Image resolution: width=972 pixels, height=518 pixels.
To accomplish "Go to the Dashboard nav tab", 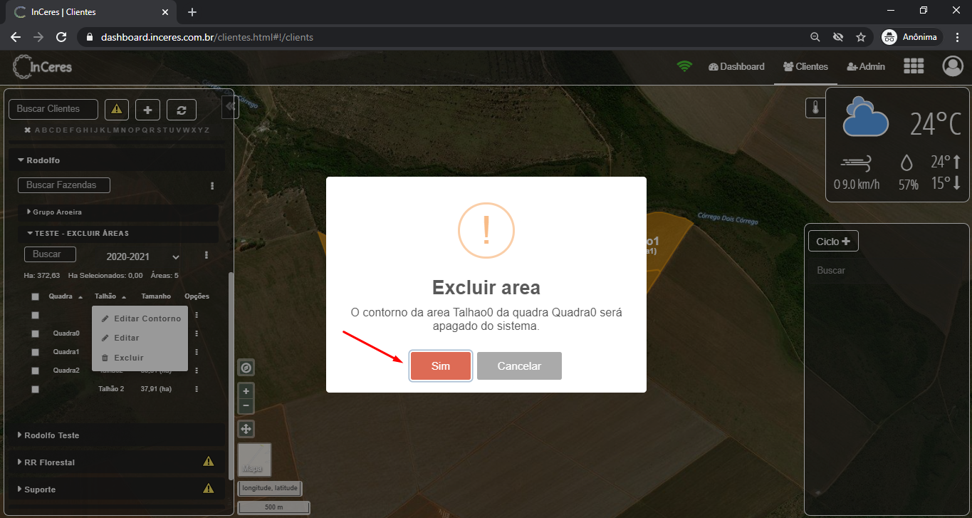I will tap(736, 66).
